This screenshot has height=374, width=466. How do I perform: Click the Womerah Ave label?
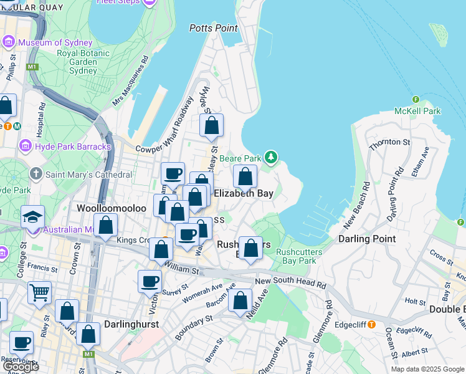(x=202, y=293)
